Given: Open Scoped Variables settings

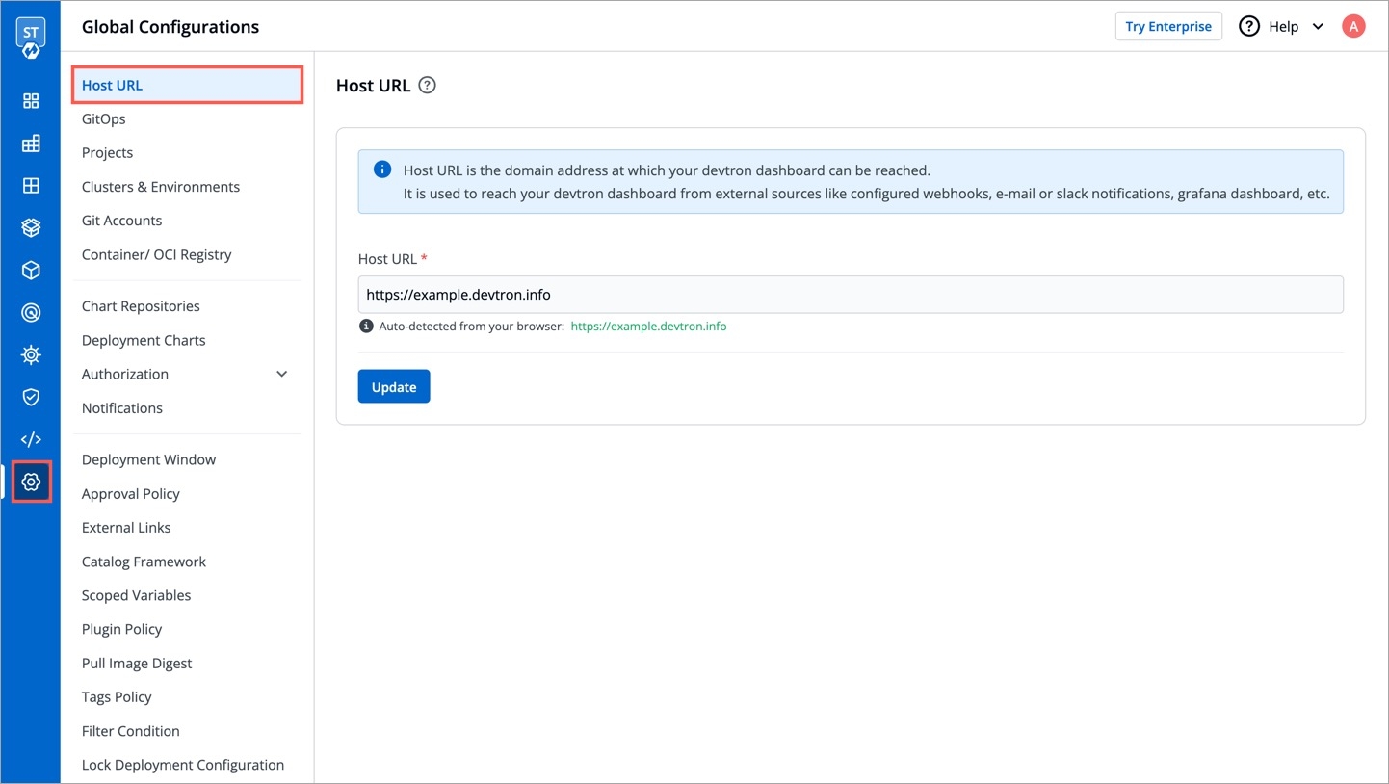Looking at the screenshot, I should click(x=137, y=595).
